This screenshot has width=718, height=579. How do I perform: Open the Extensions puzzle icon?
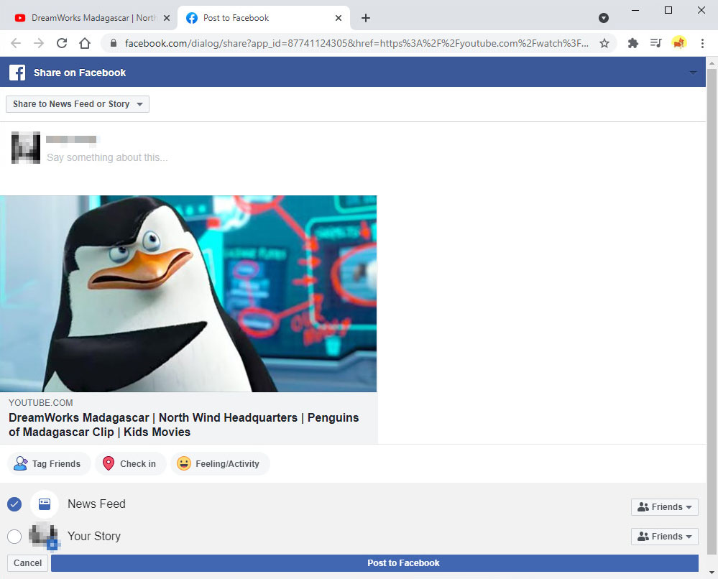(x=632, y=43)
